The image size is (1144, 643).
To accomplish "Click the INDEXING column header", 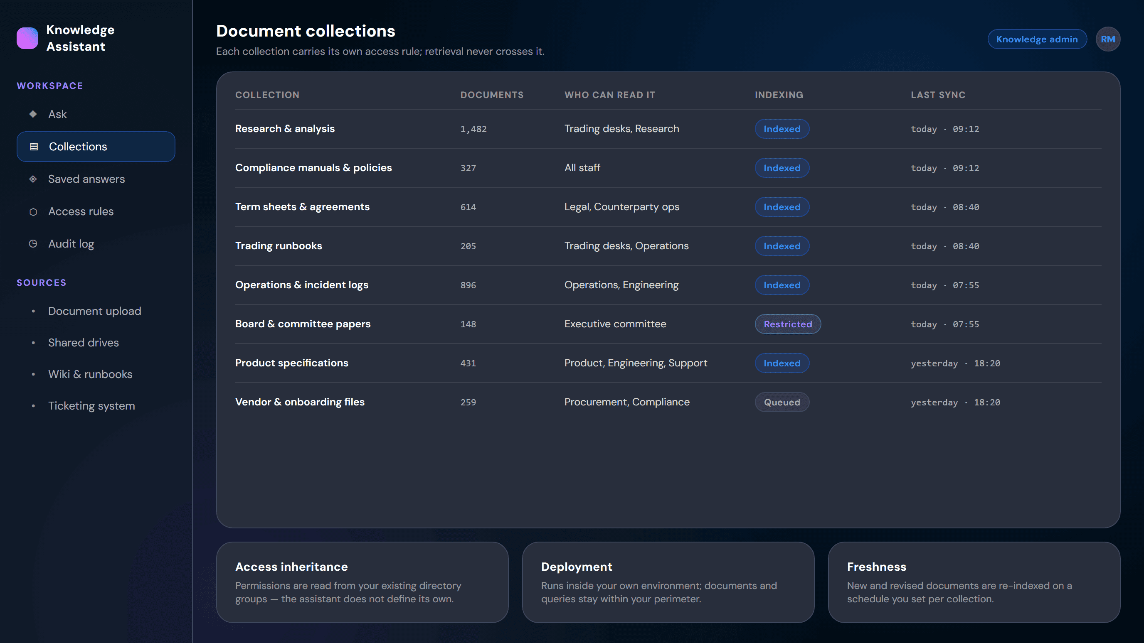I will pyautogui.click(x=779, y=95).
